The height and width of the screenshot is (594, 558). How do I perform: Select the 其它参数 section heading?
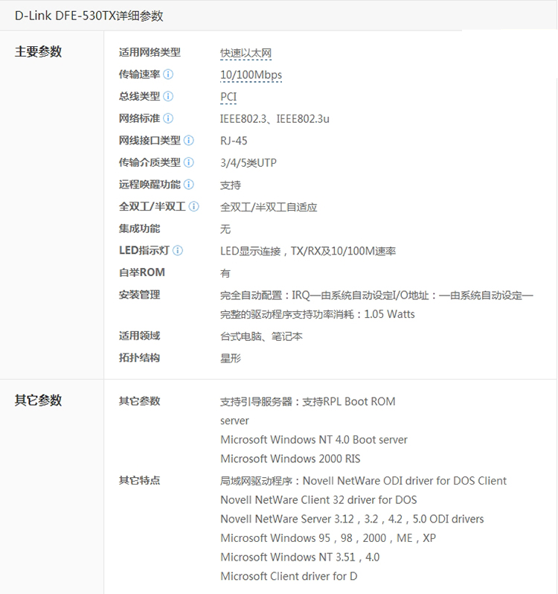point(39,400)
